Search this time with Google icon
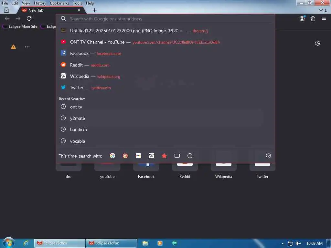331x248 pixels. 112,156
